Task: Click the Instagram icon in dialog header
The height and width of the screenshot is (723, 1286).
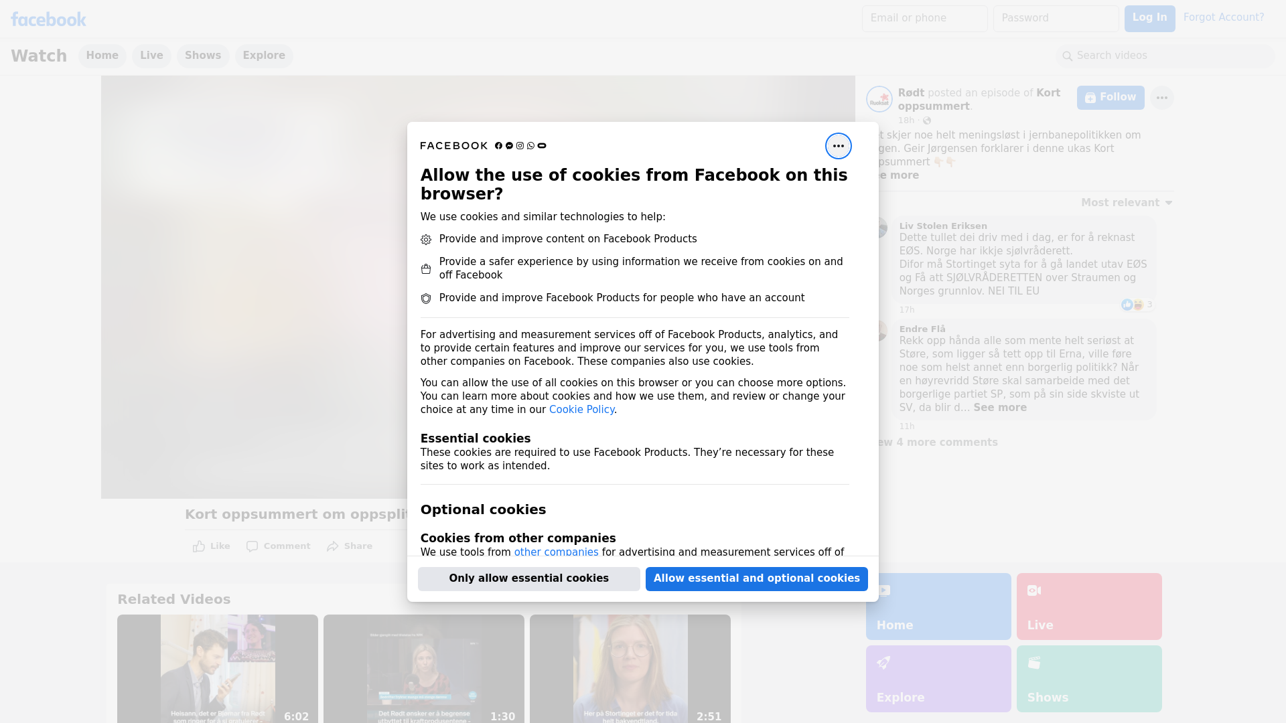Action: pos(520,146)
